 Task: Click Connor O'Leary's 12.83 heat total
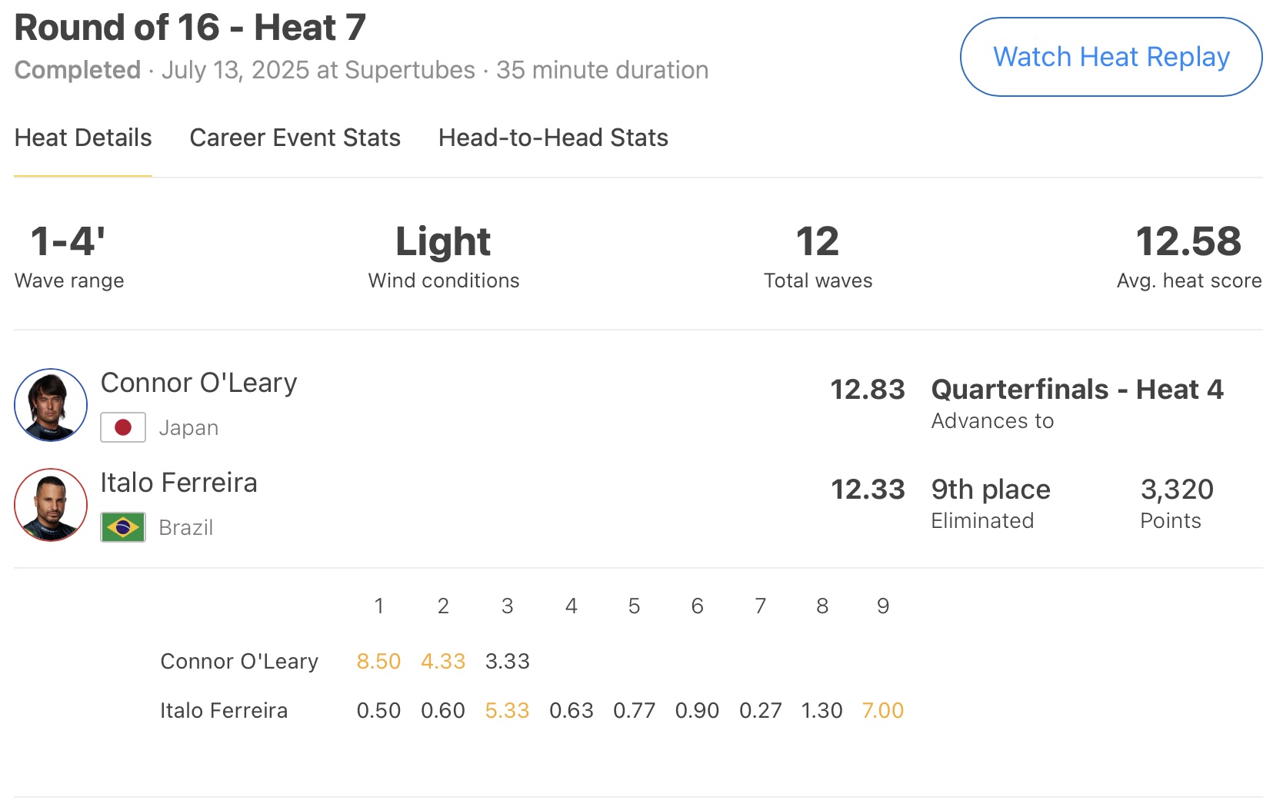click(868, 390)
